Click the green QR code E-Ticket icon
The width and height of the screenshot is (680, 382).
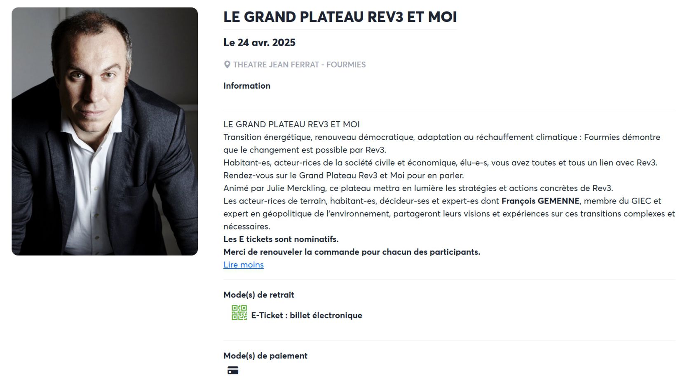pyautogui.click(x=239, y=313)
